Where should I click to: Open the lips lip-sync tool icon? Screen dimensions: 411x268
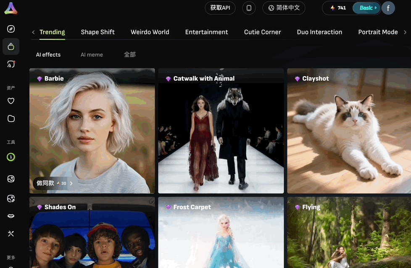[11, 216]
